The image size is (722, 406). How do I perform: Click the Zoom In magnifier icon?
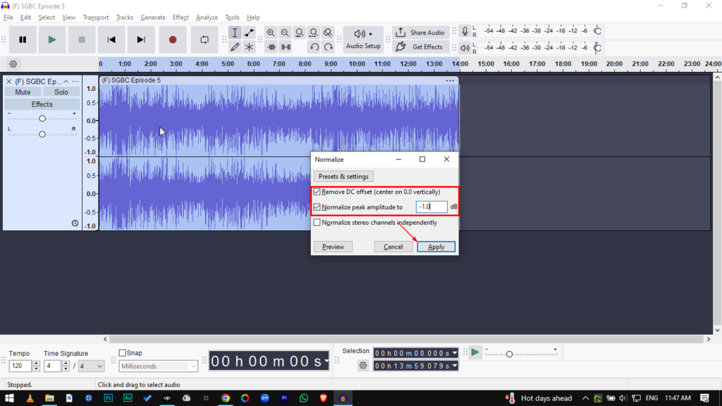tap(271, 33)
